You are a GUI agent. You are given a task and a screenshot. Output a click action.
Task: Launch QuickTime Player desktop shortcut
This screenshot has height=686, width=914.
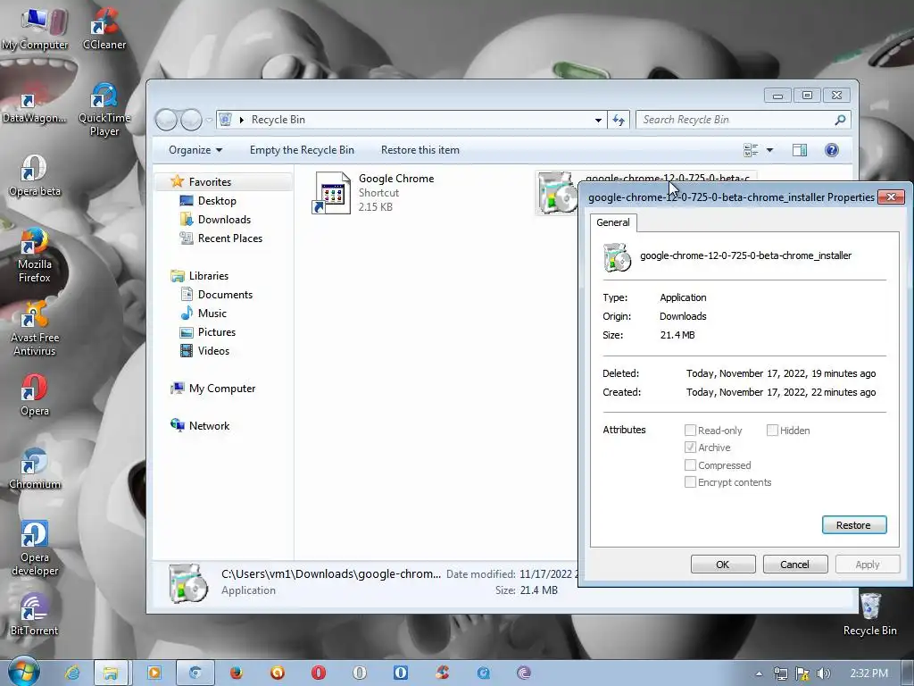pyautogui.click(x=104, y=110)
